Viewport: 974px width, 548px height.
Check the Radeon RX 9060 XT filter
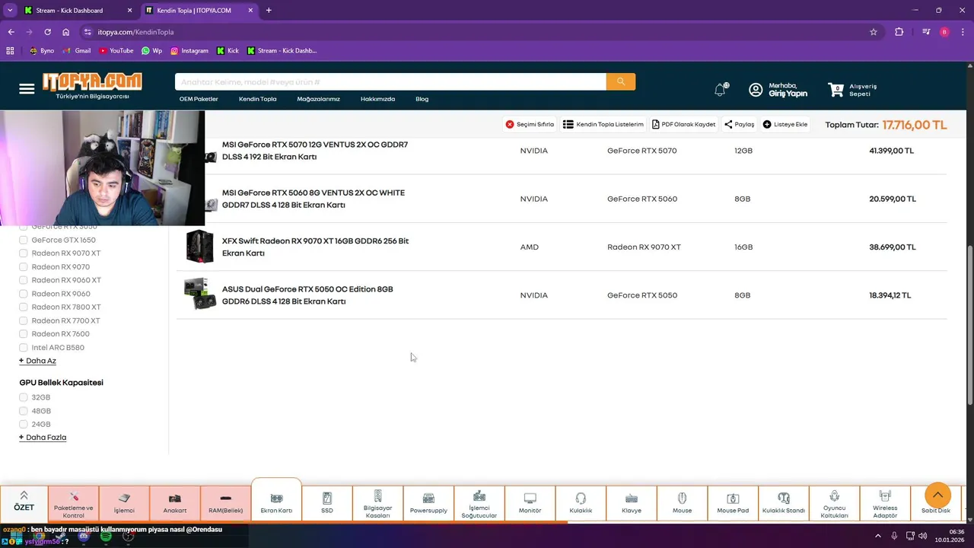(x=24, y=280)
